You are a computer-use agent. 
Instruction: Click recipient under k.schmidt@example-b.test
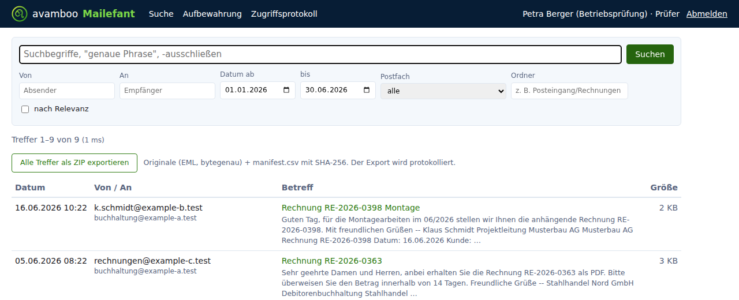point(145,218)
